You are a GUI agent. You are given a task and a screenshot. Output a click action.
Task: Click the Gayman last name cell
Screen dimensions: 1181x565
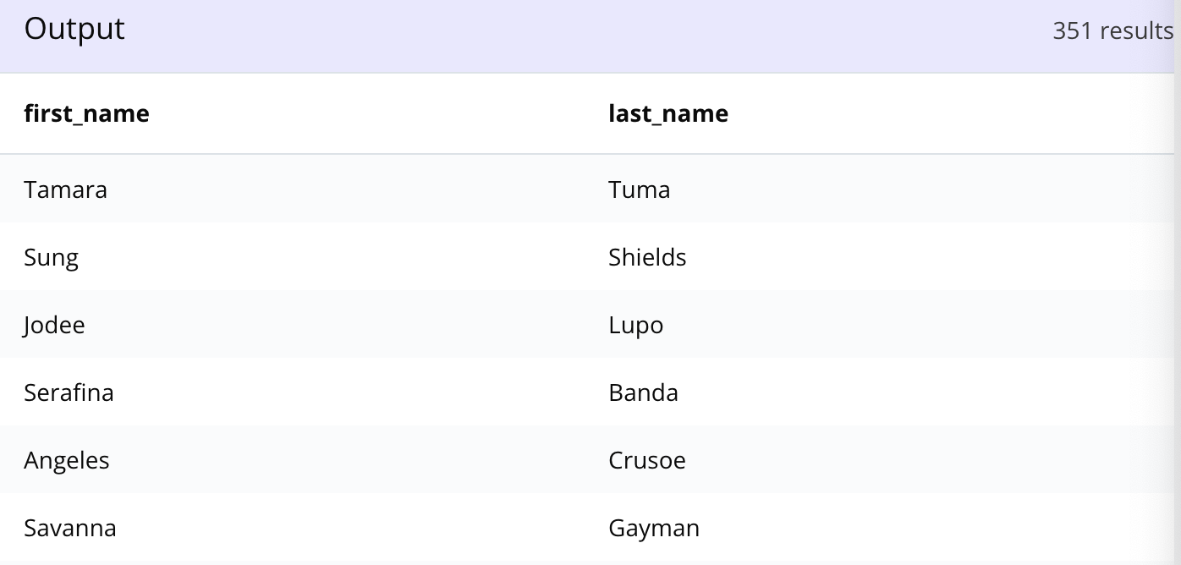[x=654, y=528]
